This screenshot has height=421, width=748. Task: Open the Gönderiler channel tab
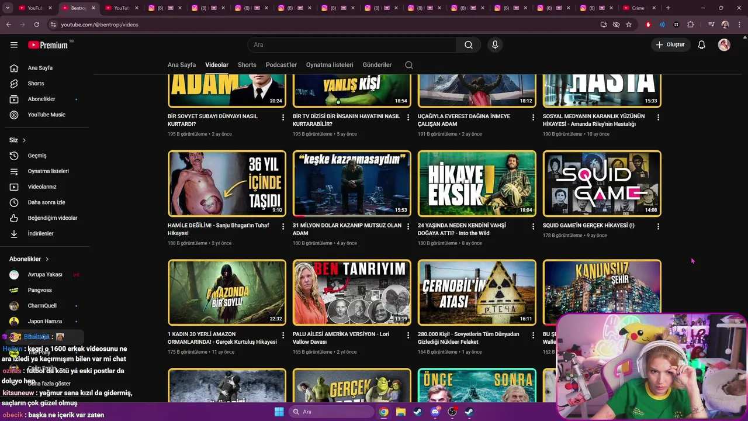tap(377, 65)
